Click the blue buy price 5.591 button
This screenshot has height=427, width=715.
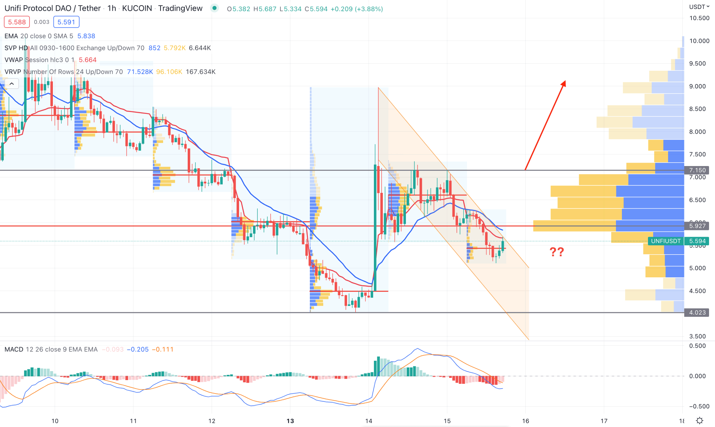pyautogui.click(x=66, y=22)
